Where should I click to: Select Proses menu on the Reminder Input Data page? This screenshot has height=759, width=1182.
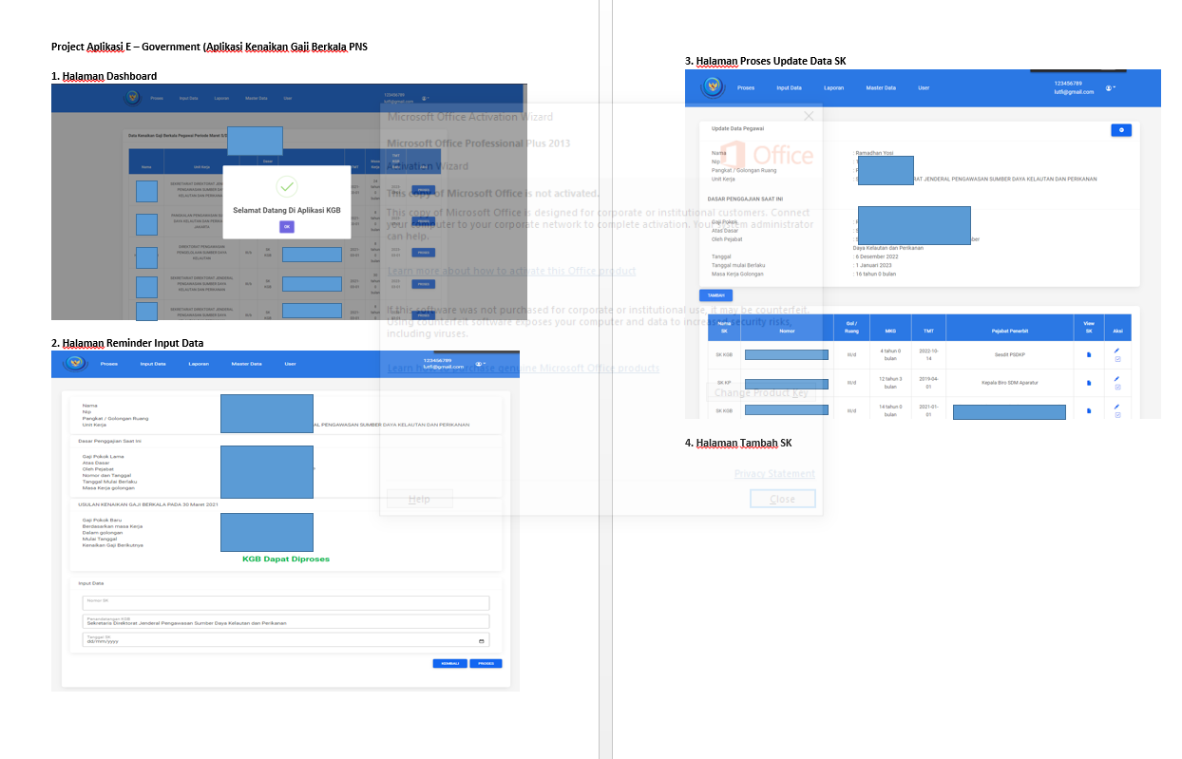(109, 364)
